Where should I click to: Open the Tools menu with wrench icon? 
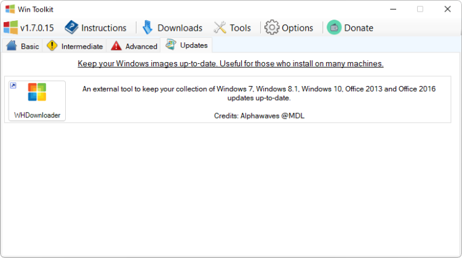click(x=233, y=28)
